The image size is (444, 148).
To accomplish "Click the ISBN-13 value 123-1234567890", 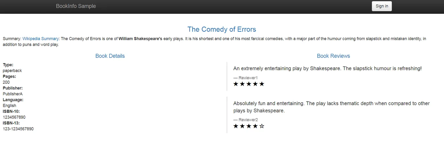I will [18, 129].
